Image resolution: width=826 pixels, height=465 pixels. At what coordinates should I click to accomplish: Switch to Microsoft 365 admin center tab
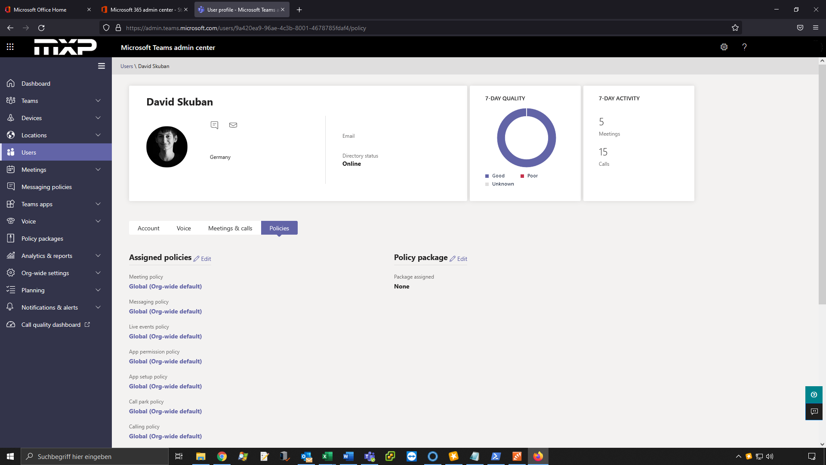[145, 9]
